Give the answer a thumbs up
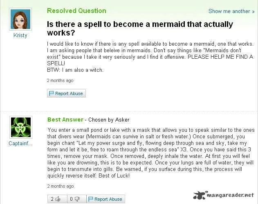 click(x=57, y=199)
